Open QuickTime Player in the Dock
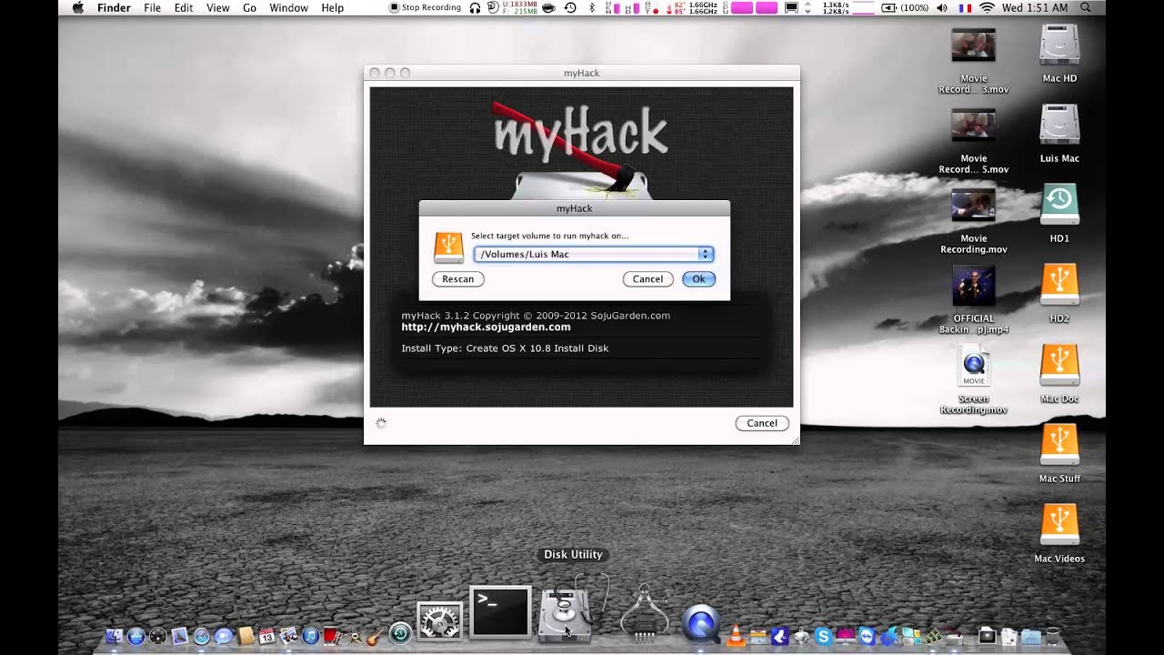 click(x=700, y=625)
